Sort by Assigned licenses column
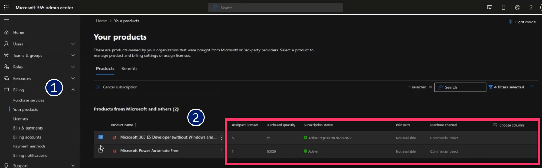542x168 pixels. click(x=245, y=125)
